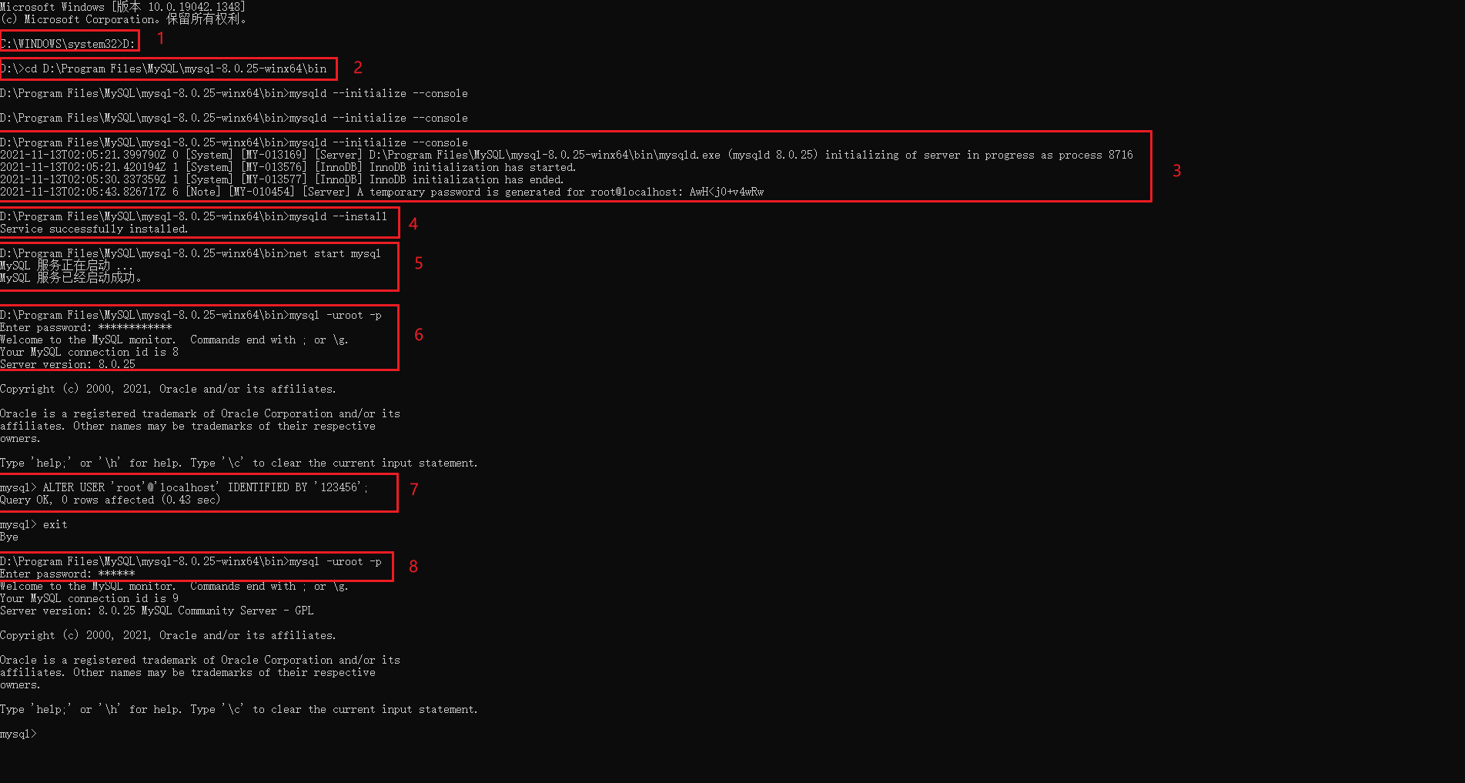Select the 'Microsoft Windows 版本 10.0.19042.1348' header
Viewport: 1465px width, 783px height.
point(123,7)
